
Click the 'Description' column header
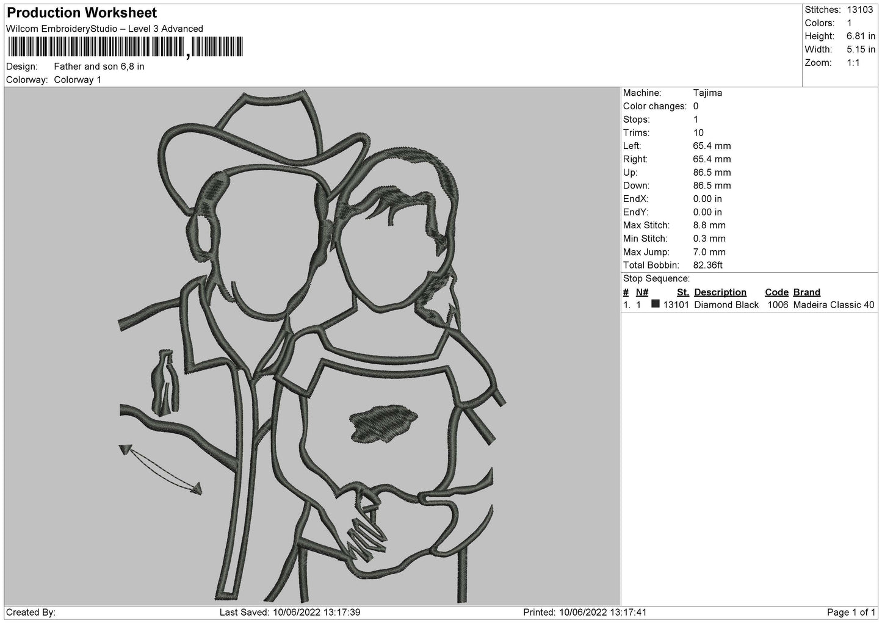click(x=720, y=292)
